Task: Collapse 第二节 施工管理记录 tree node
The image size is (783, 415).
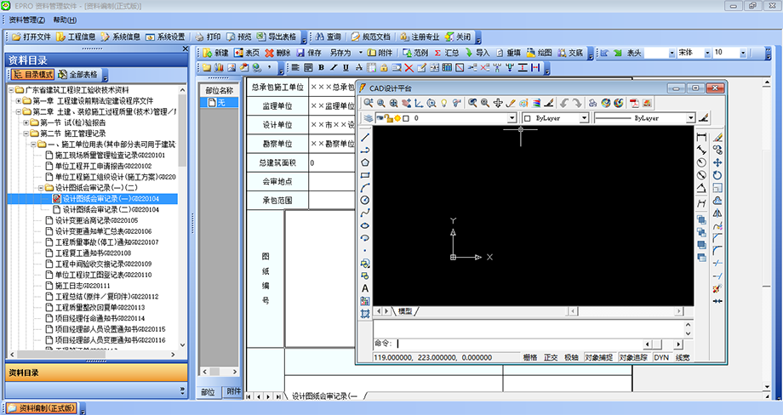Action: click(x=26, y=134)
